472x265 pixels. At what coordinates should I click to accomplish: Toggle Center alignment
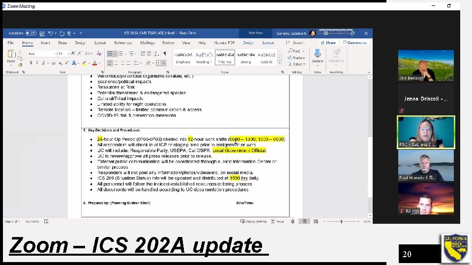click(x=116, y=63)
